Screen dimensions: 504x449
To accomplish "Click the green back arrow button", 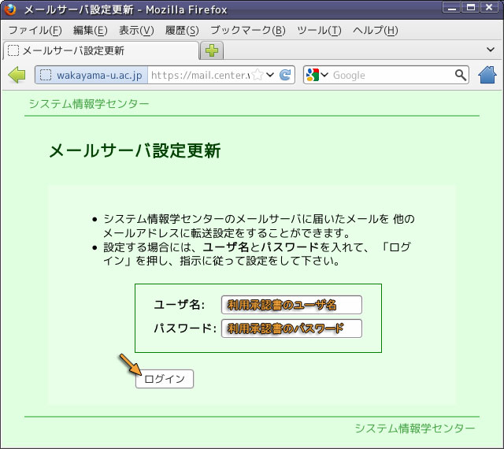I will (17, 75).
